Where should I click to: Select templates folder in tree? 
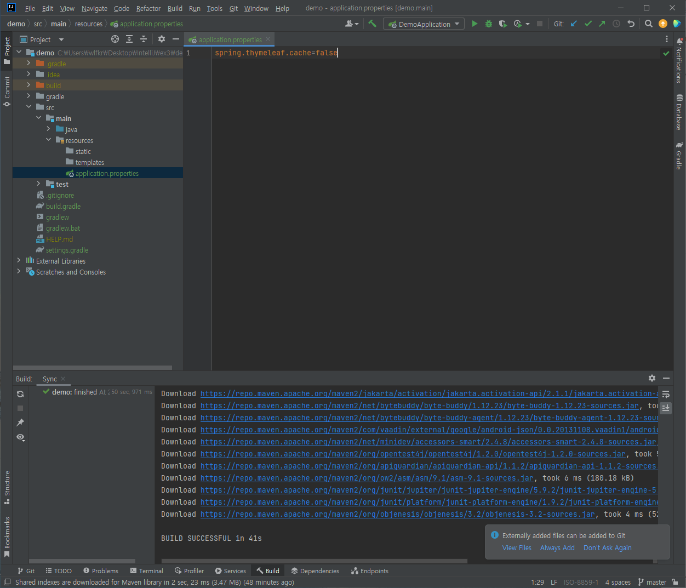tap(89, 162)
